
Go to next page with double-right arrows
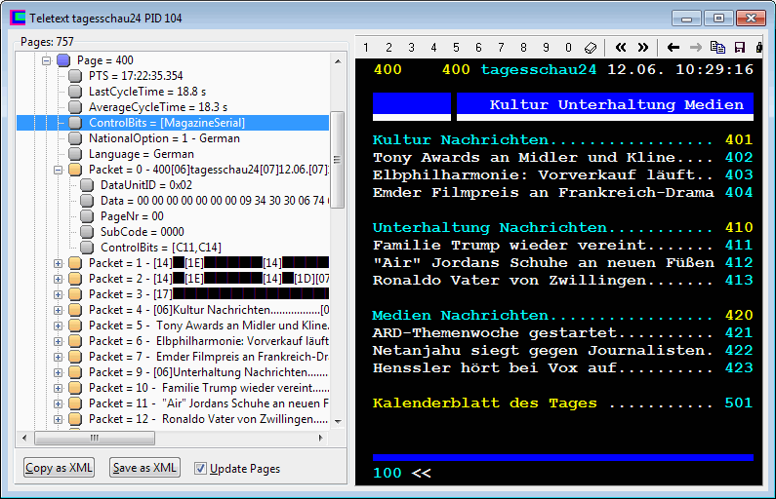point(643,47)
